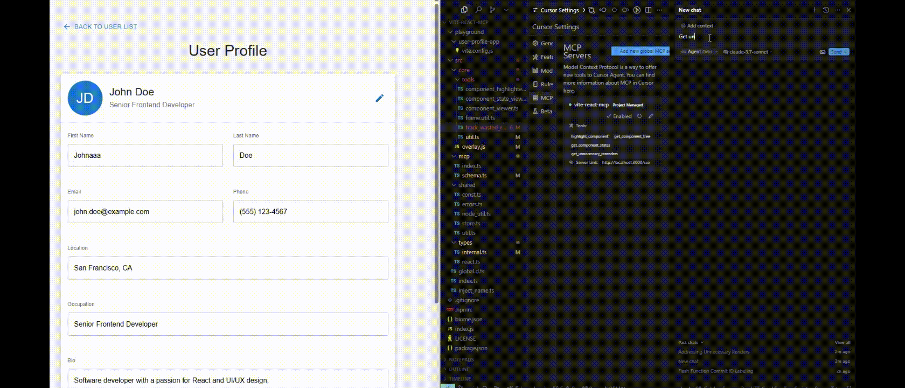Viewport: 905px width, 388px height.
Task: Click the JD avatar circle
Action: click(x=85, y=98)
